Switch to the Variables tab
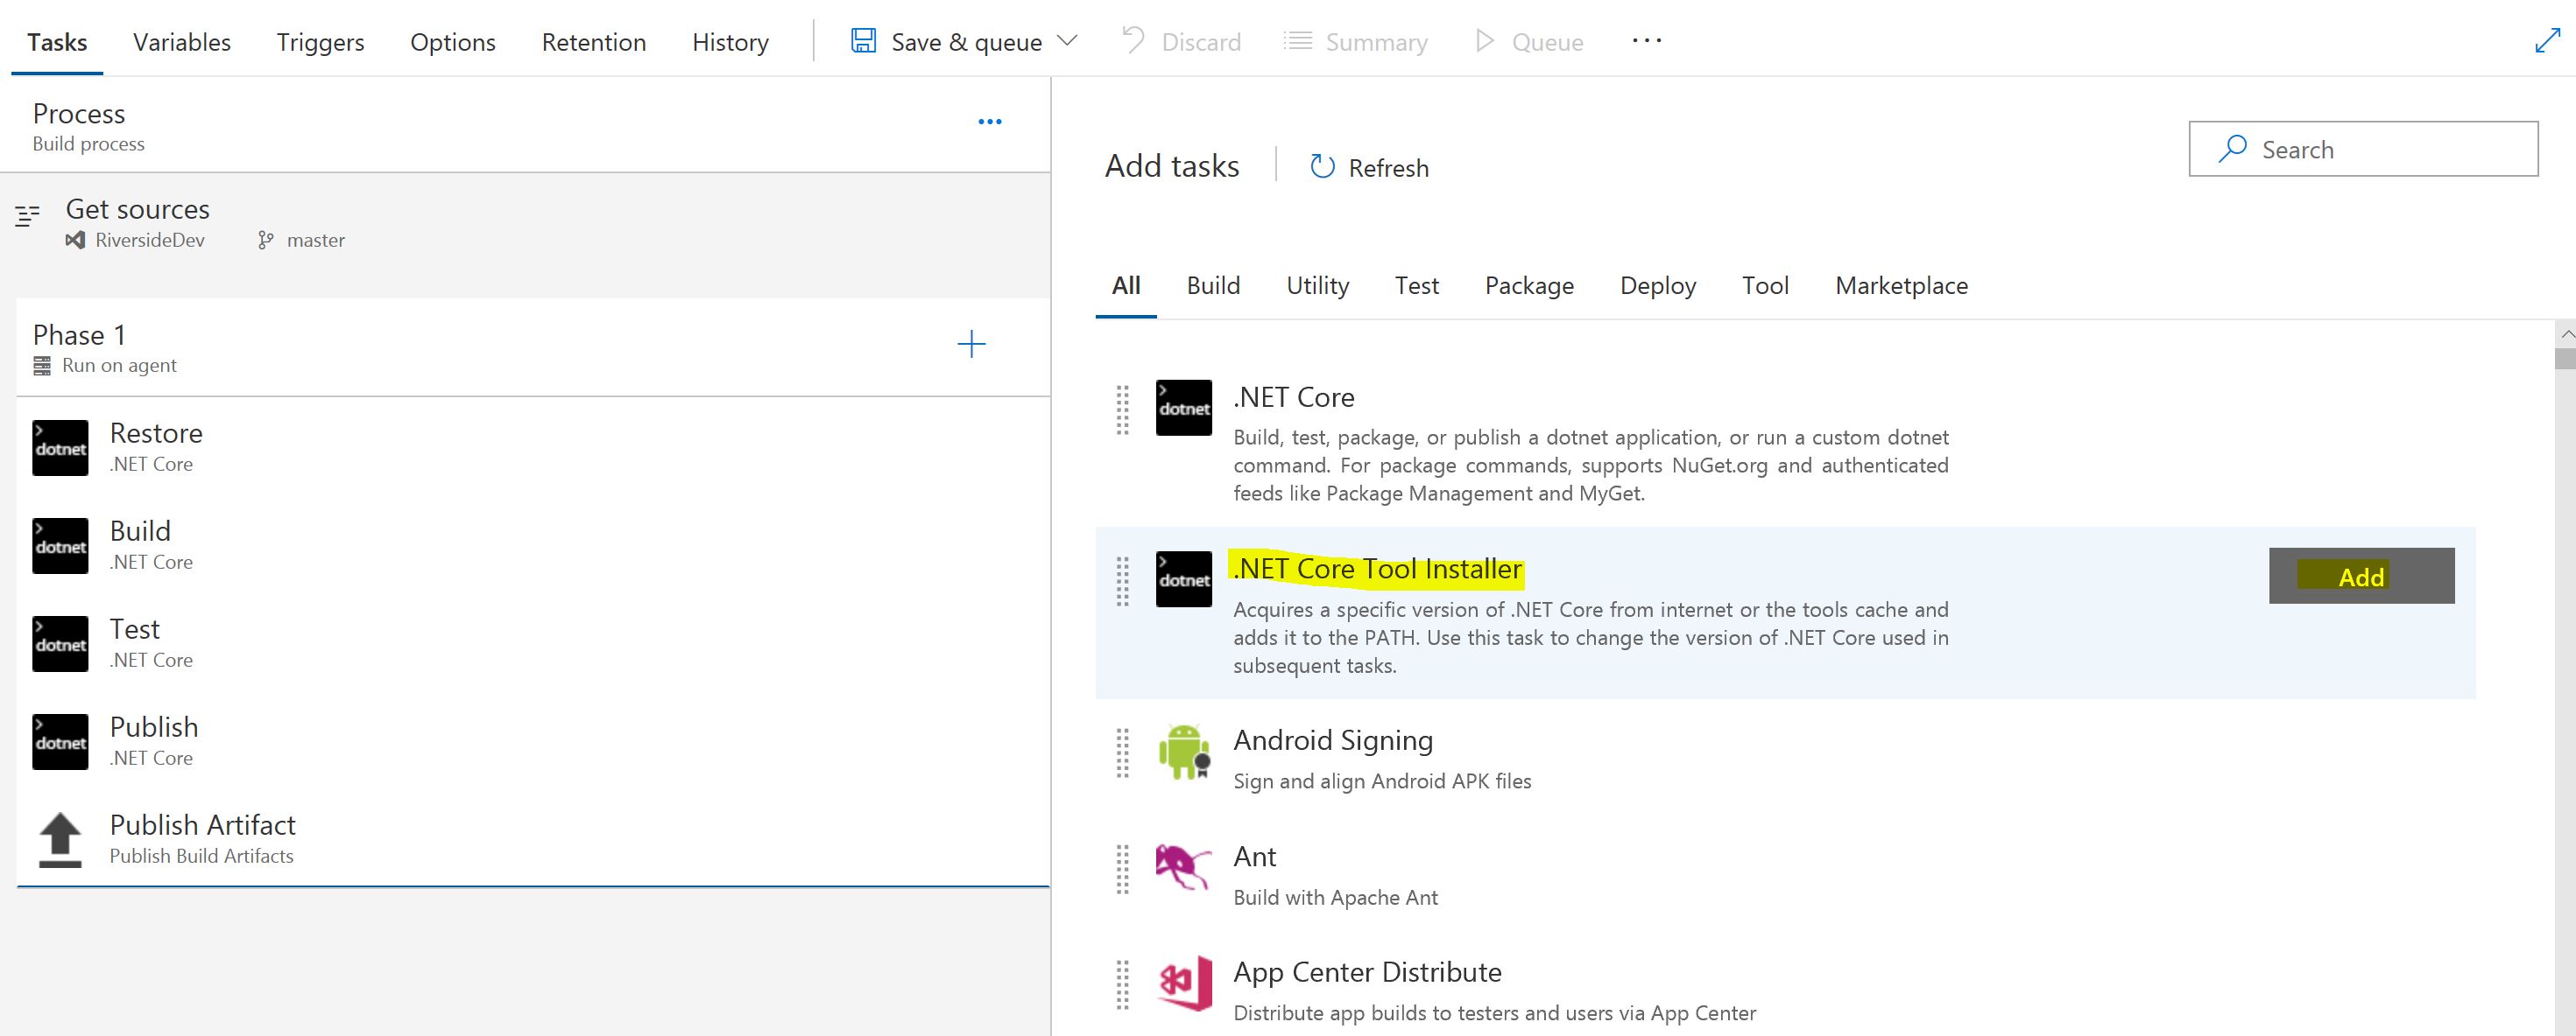The width and height of the screenshot is (2576, 1036). tap(182, 42)
